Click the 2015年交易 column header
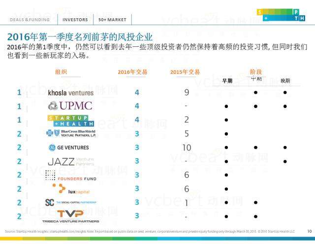 tap(185, 72)
